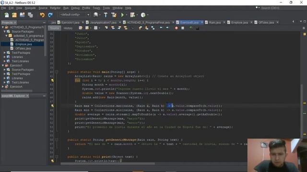Screen dimensions: 307x172
Task: Click the Shift Line Right arrow icon
Action: click(x=167, y=28)
